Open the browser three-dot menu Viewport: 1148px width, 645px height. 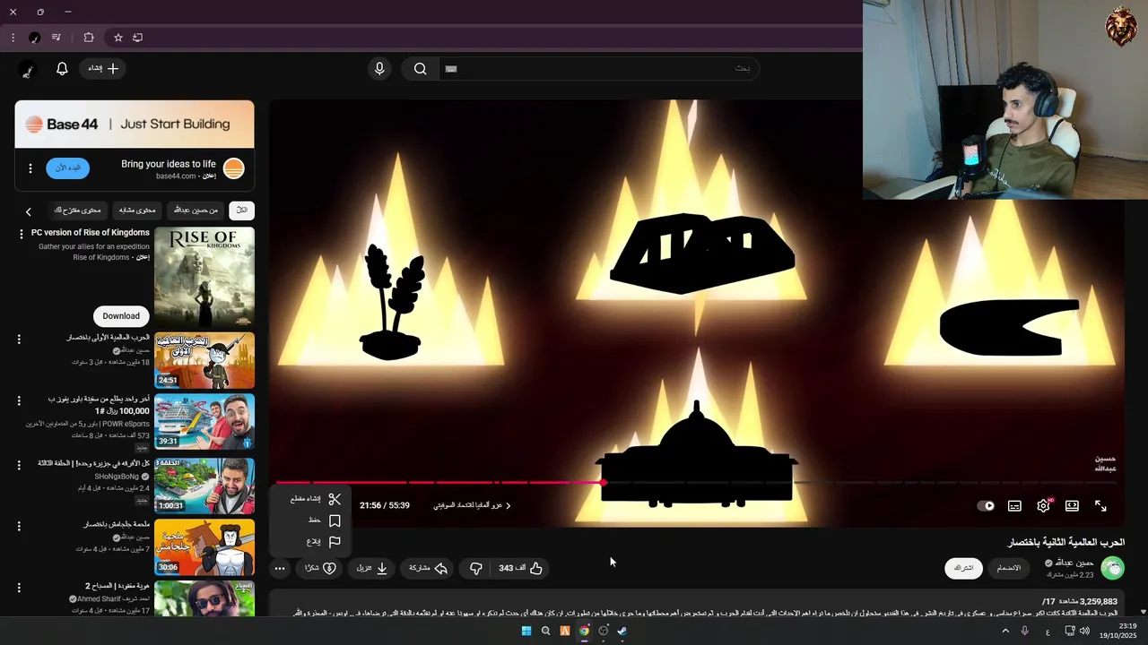pos(13,38)
